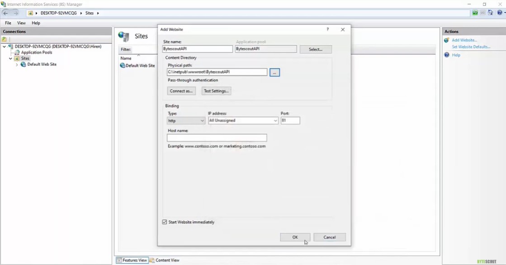Click the Sites folder icon in tree
Image resolution: width=506 pixels, height=265 pixels.
(x=17, y=59)
